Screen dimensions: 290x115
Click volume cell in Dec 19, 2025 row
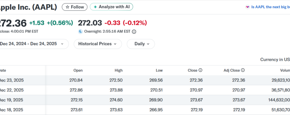pyautogui.click(x=279, y=100)
